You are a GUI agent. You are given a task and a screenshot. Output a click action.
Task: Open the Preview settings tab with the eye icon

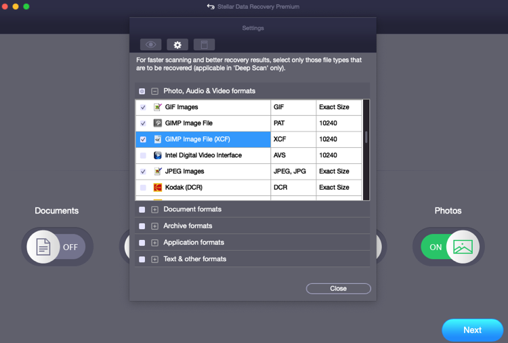(x=150, y=45)
